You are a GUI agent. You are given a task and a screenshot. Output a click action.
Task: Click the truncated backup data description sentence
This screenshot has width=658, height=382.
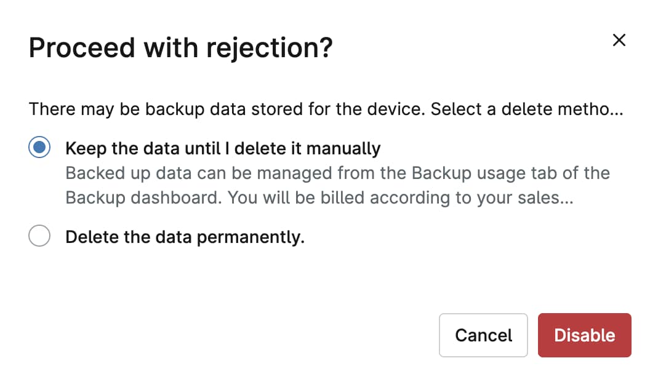[x=326, y=109]
